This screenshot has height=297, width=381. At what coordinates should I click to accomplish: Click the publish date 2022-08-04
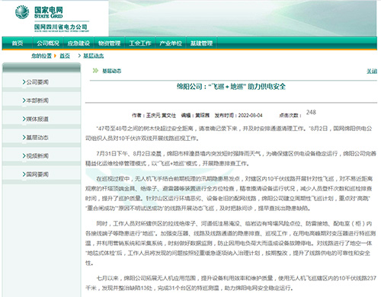click(x=251, y=116)
